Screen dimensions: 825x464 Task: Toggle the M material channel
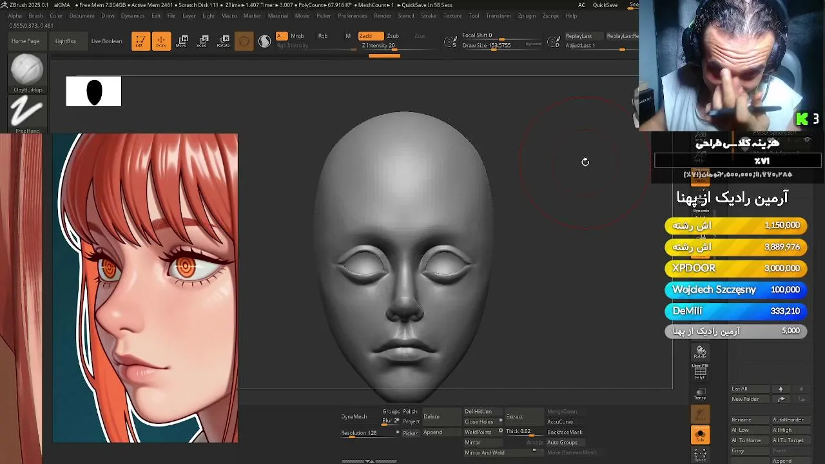tap(348, 36)
